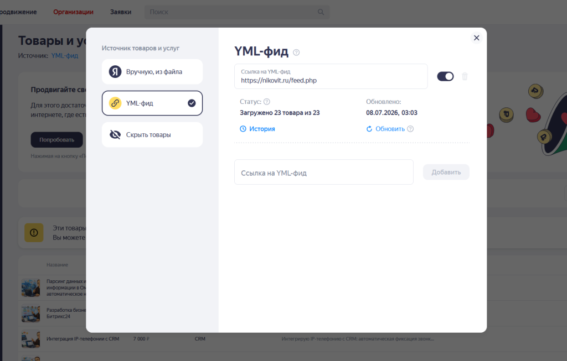567x361 pixels.
Task: Click the feed URL field with nikovit.ru
Action: click(x=331, y=76)
